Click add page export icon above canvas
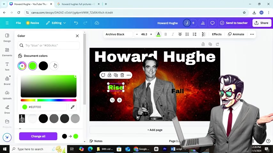The image size is (273, 153). 217,44
